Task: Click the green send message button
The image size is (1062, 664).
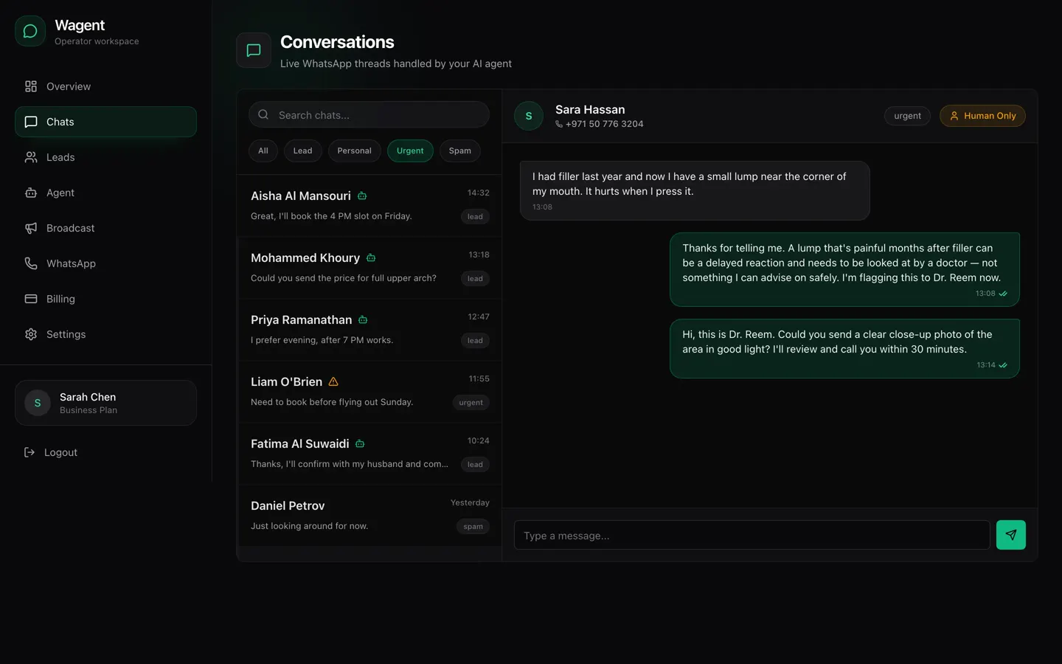Action: 1011,535
